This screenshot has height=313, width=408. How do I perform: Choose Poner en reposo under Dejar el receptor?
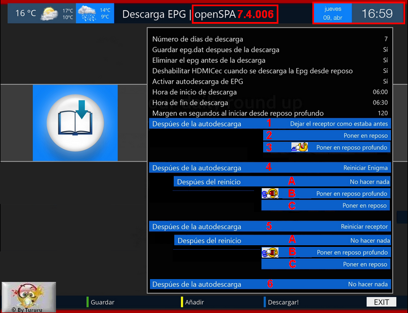tap(327, 136)
